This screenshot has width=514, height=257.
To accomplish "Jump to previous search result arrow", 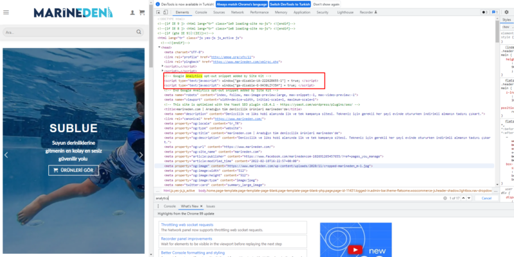I will [x=464, y=198].
